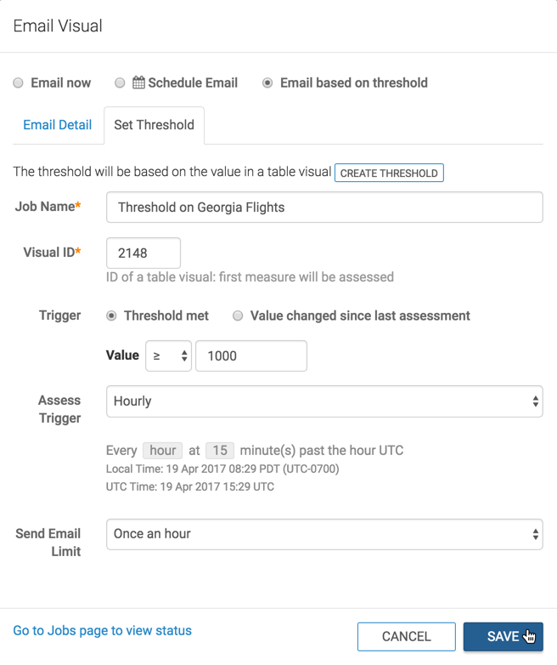
Task: Click the Visual ID input field
Action: click(x=143, y=253)
